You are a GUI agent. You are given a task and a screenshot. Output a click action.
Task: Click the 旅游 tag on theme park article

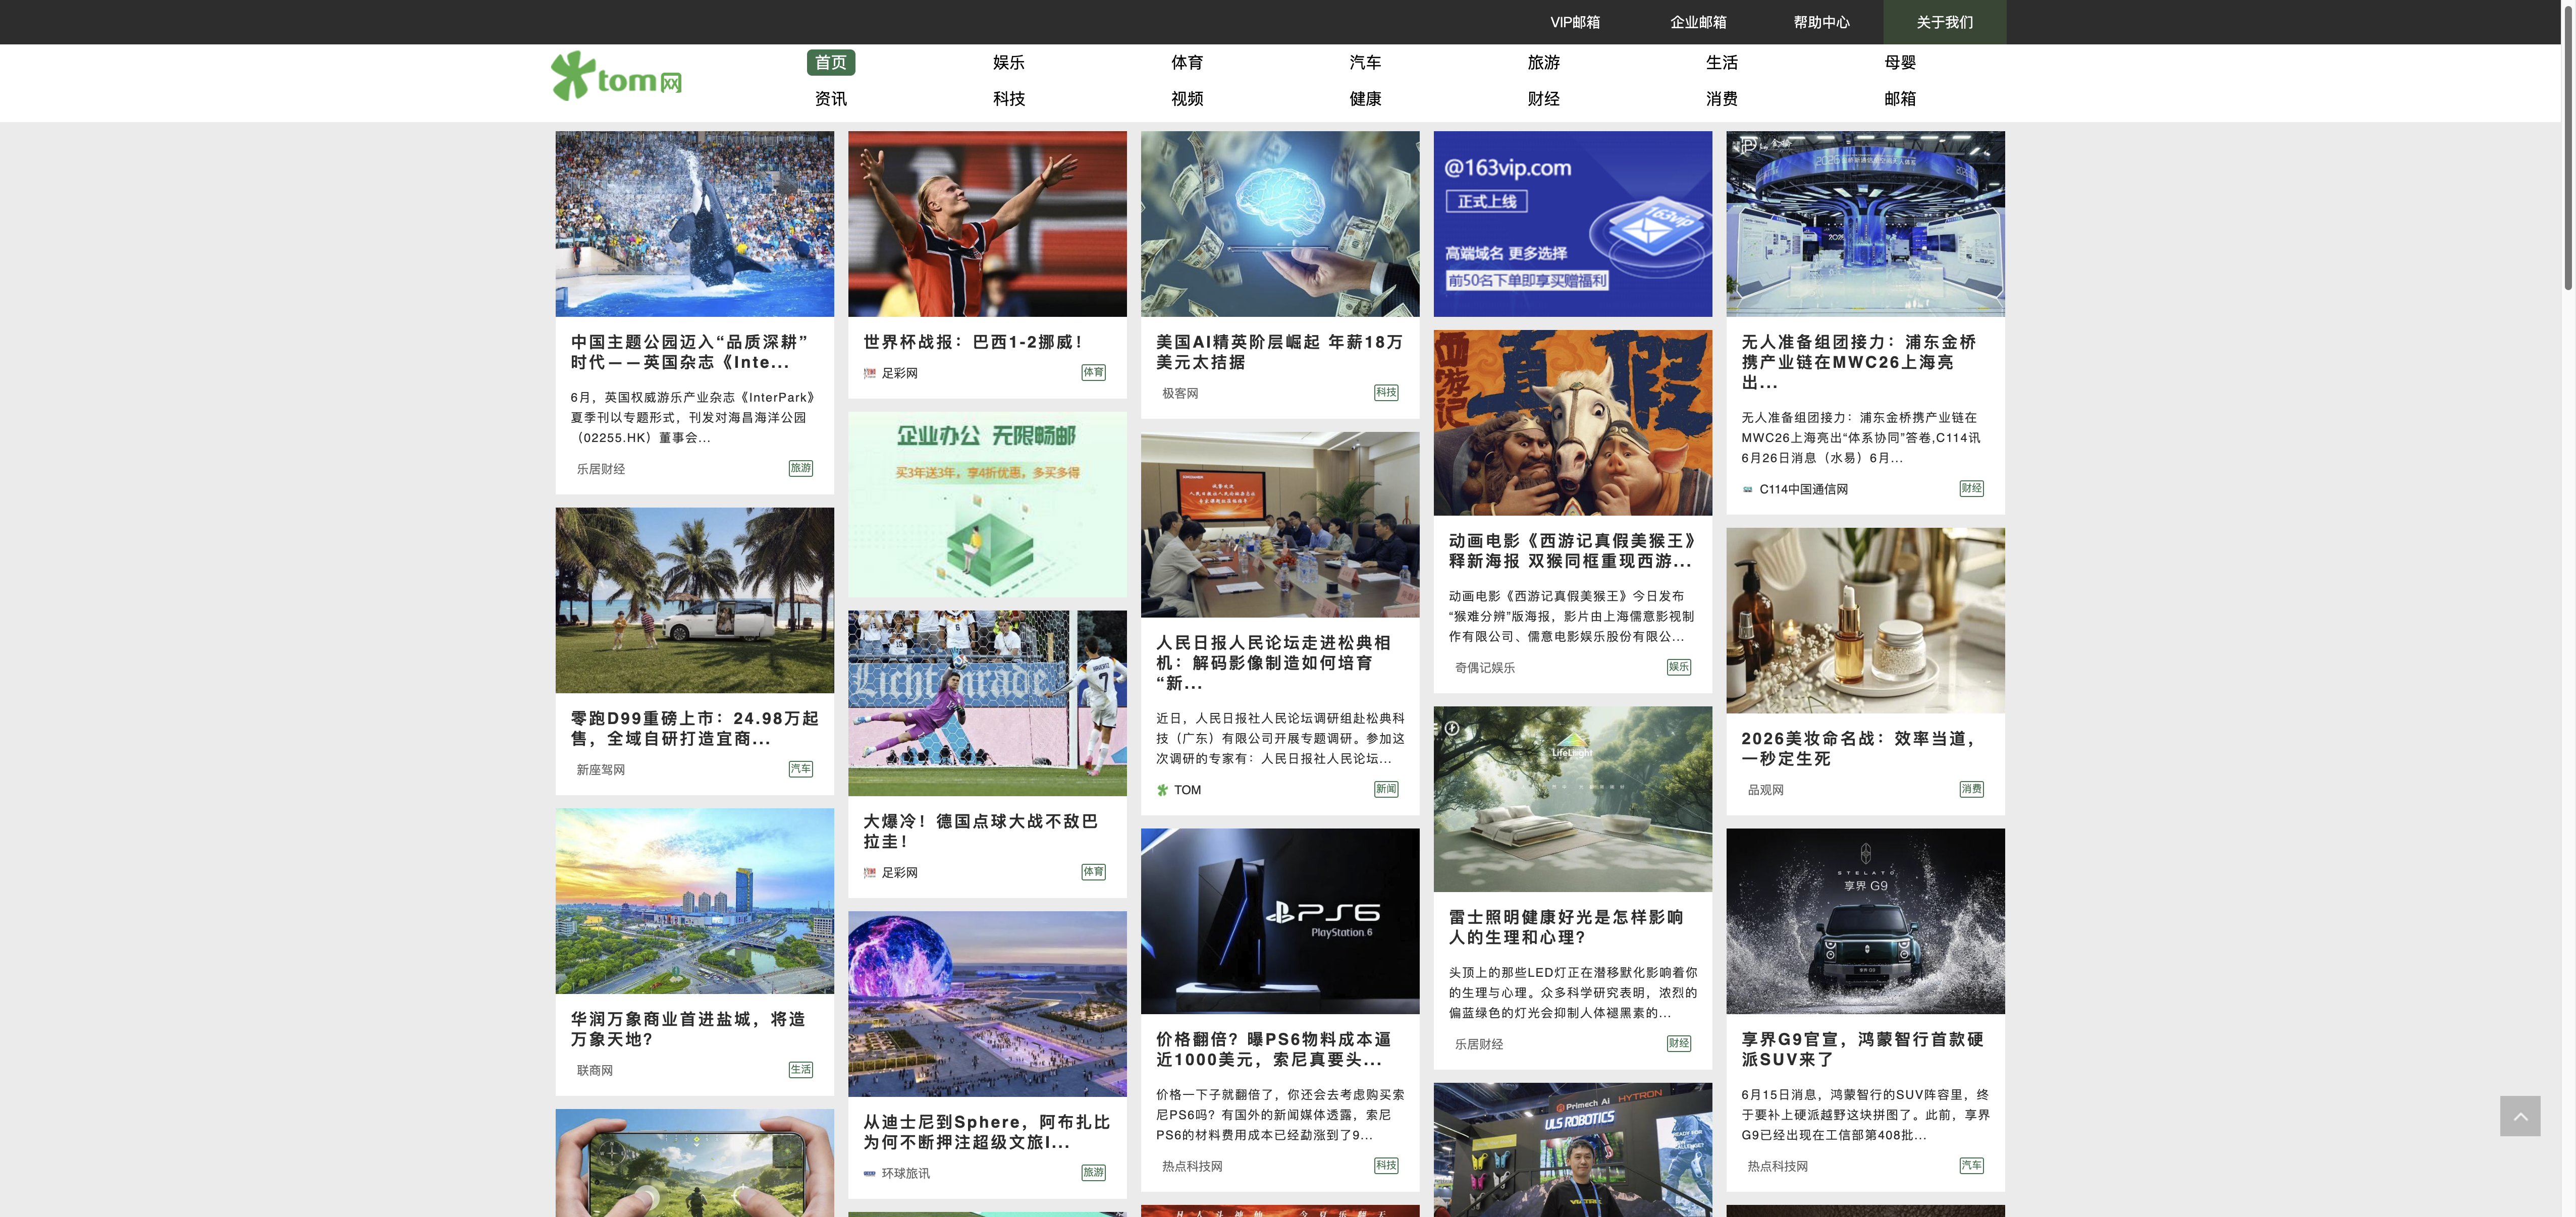pyautogui.click(x=800, y=468)
